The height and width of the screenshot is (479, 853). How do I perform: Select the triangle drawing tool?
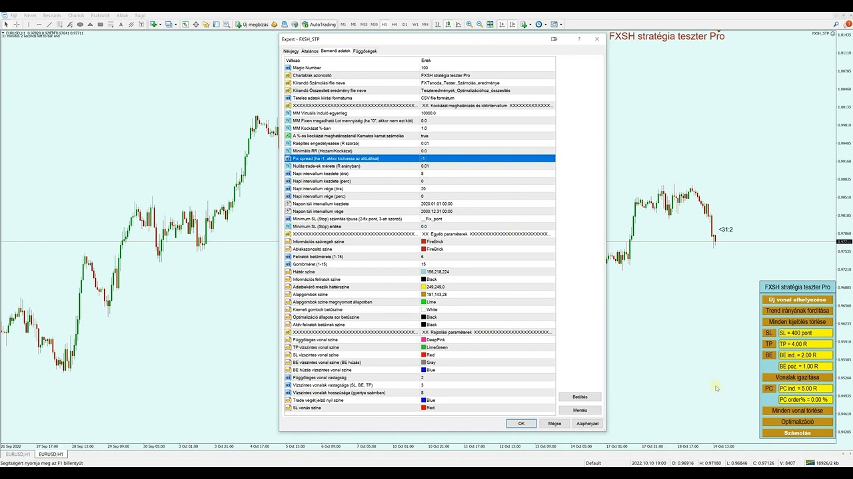[90, 25]
